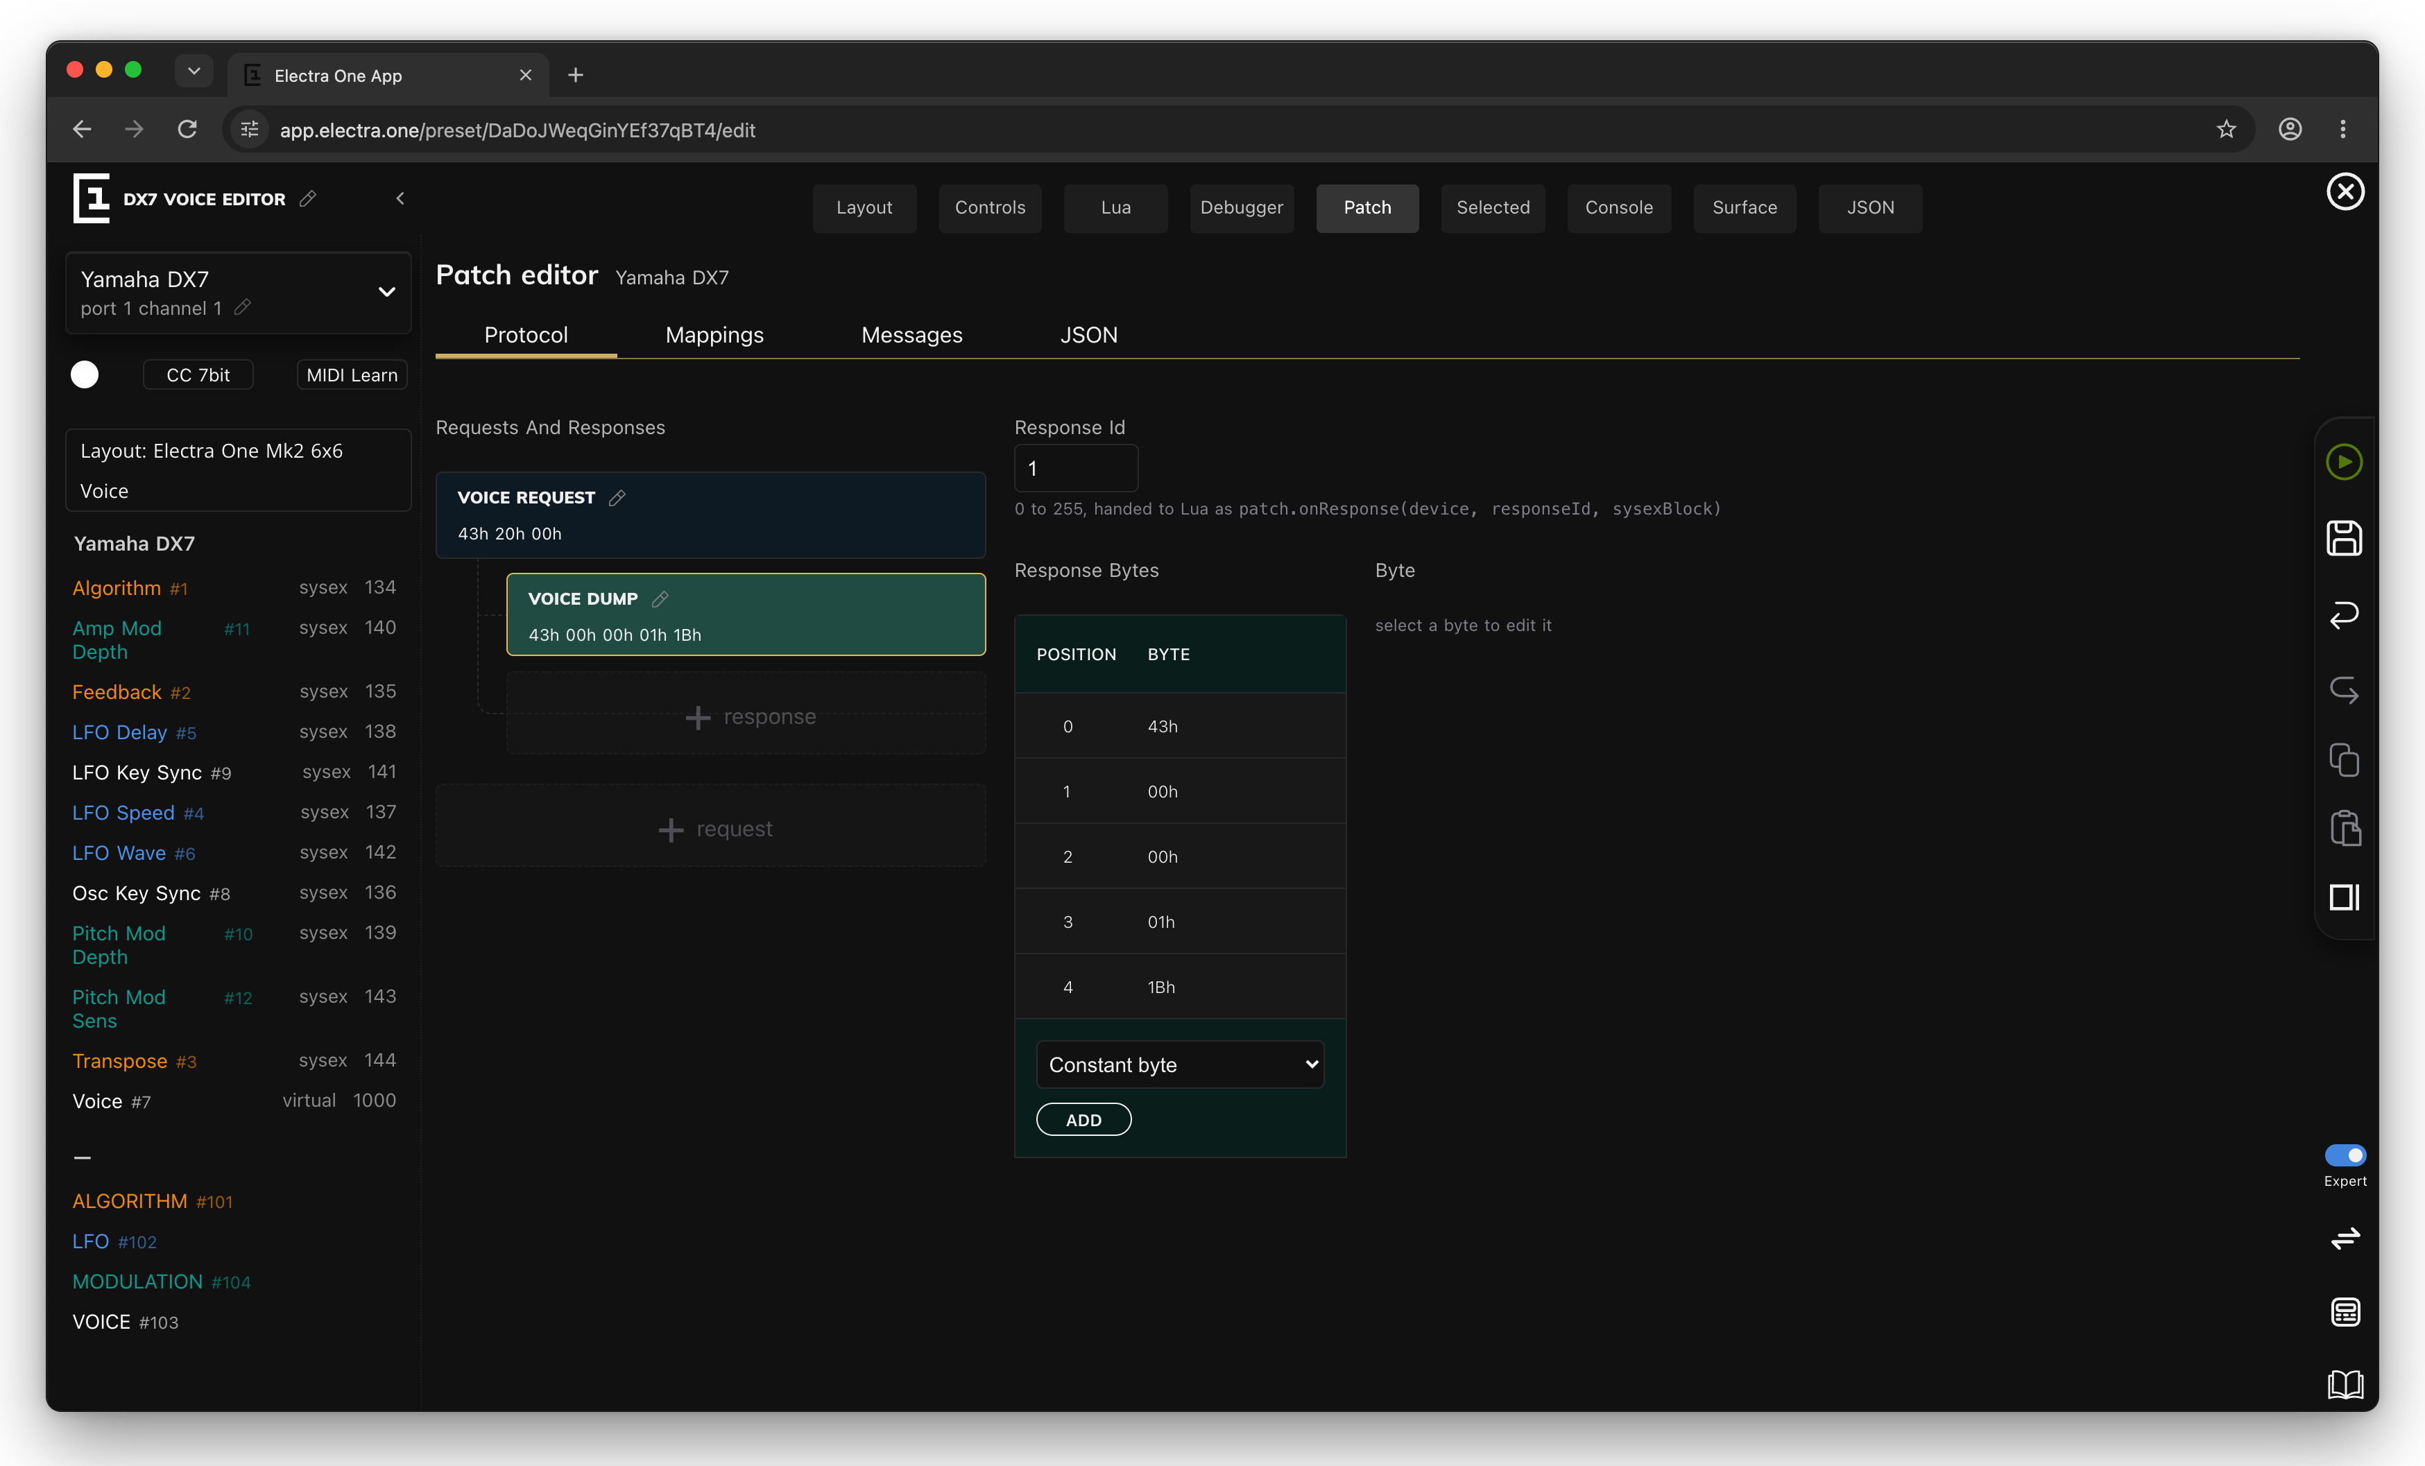Toggle the side panel layout icon
Screen dimensions: 2425x1466
pyautogui.click(x=2345, y=897)
